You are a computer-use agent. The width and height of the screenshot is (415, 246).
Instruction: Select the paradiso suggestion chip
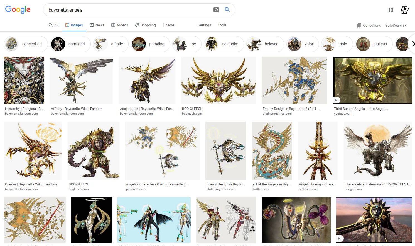pos(150,44)
